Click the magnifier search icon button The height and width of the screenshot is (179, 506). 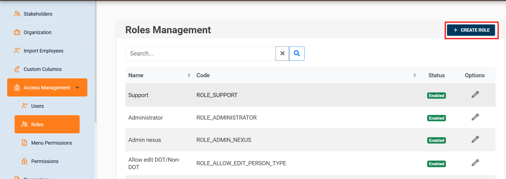coord(297,53)
